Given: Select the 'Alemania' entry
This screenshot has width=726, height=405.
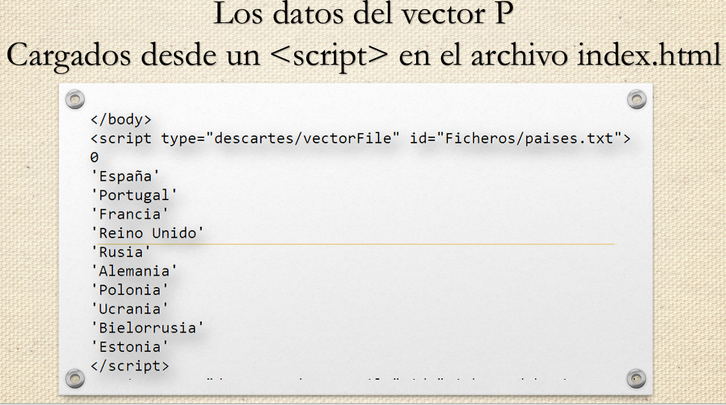Looking at the screenshot, I should click(133, 271).
